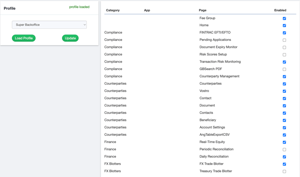The image size is (300, 177).
Task: Click the Category column header
Action: point(112,10)
